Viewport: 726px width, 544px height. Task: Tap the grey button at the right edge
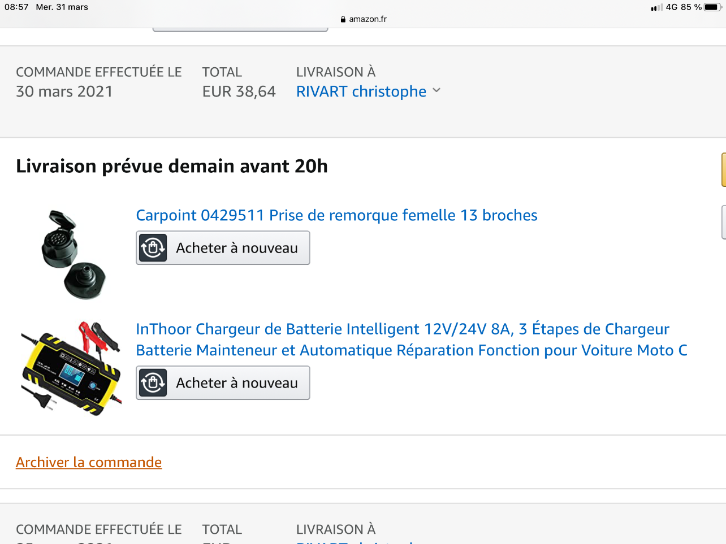pos(723,222)
